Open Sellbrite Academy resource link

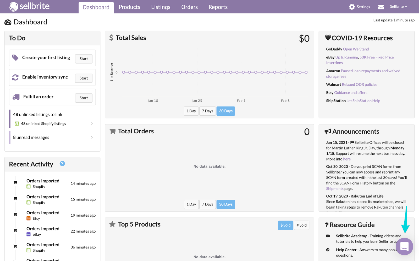pos(351,236)
